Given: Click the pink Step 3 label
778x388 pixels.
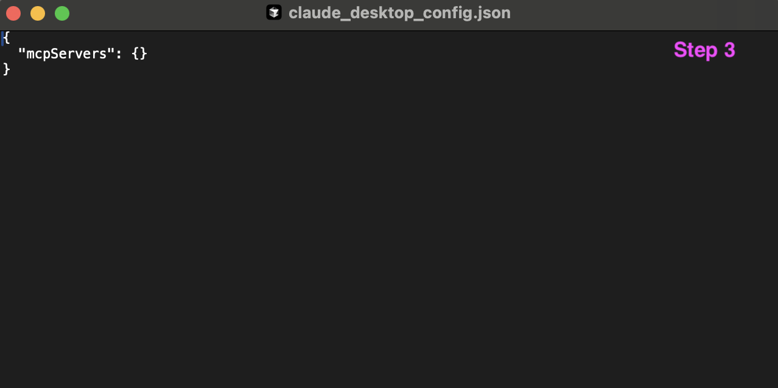Looking at the screenshot, I should pos(704,50).
